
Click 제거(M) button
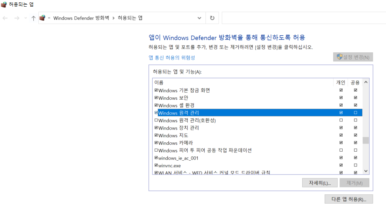tap(355, 183)
